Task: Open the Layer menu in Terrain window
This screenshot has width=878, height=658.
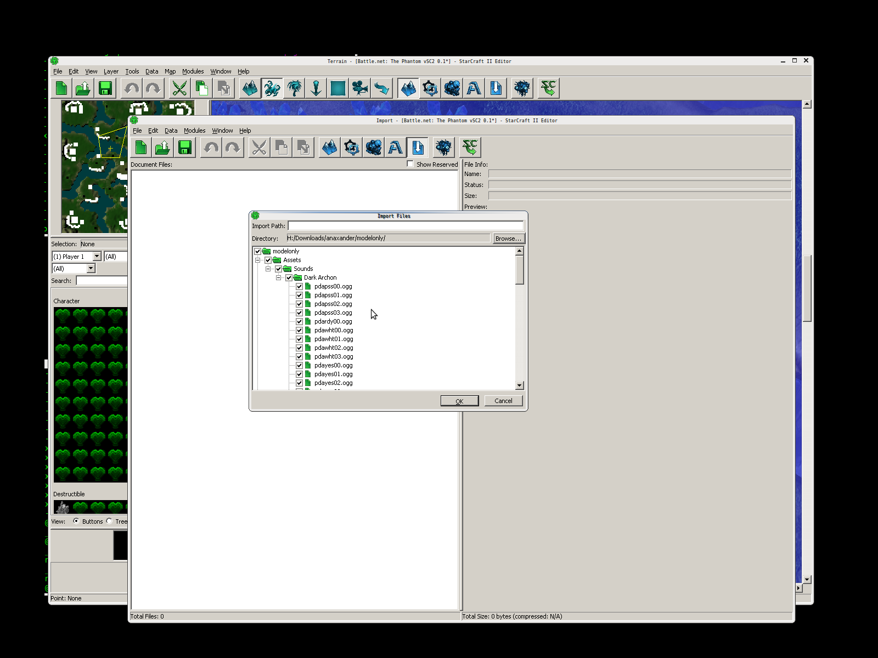Action: click(x=111, y=71)
